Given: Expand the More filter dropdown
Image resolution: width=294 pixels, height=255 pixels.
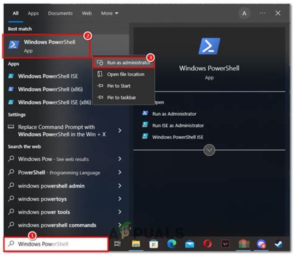Looking at the screenshot, I should click(x=109, y=13).
